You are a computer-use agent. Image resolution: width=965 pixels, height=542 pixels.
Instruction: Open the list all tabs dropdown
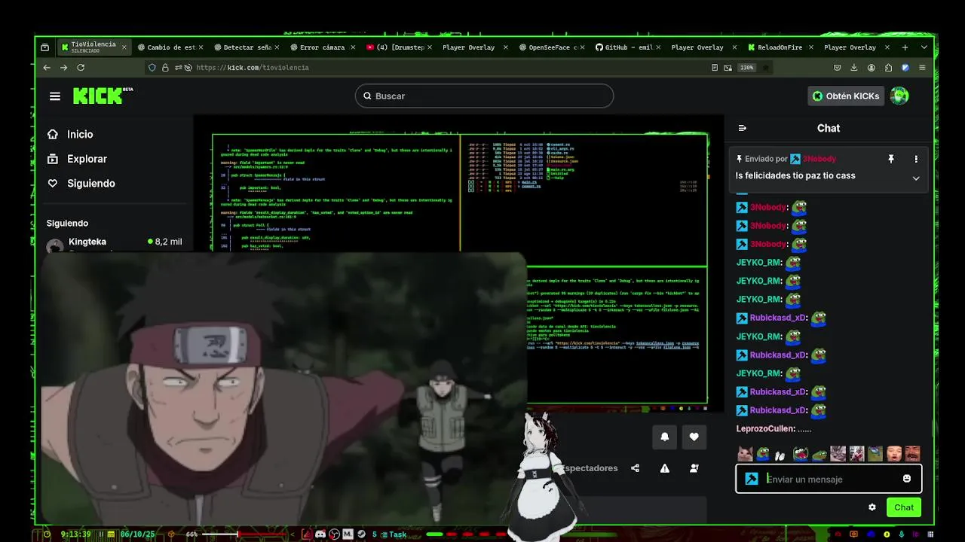(x=924, y=47)
